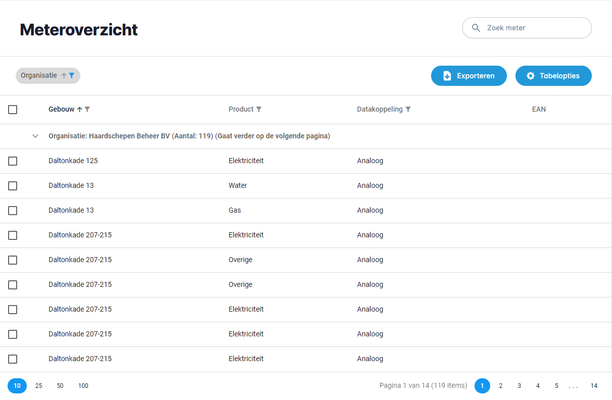Image resolution: width=612 pixels, height=400 pixels.
Task: Click the download icon inside Exporteren button
Action: [x=447, y=75]
